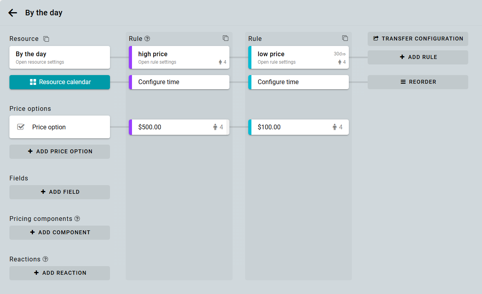This screenshot has width=482, height=294.
Task: Click help icon beside first Rule heading
Action: (x=147, y=39)
